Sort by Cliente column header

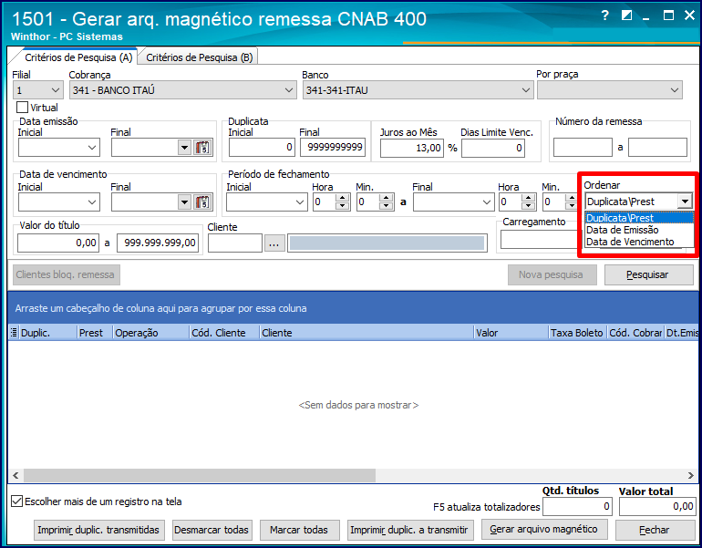point(366,333)
